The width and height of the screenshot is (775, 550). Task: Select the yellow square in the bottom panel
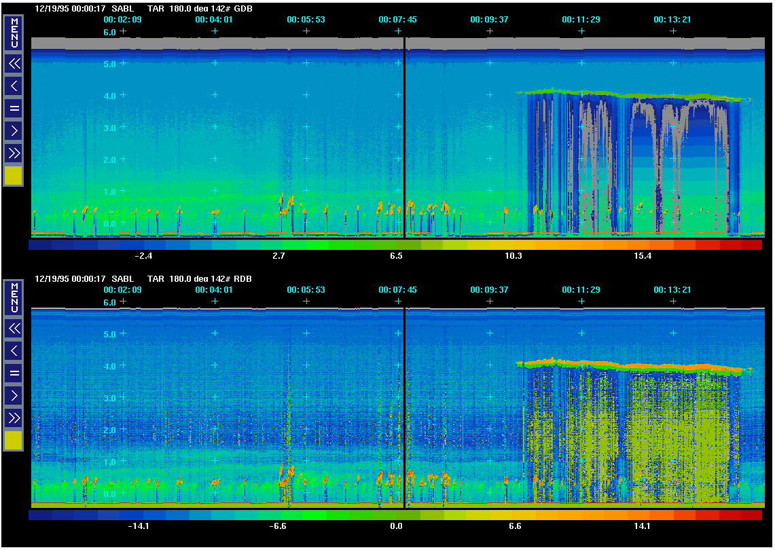pos(14,441)
